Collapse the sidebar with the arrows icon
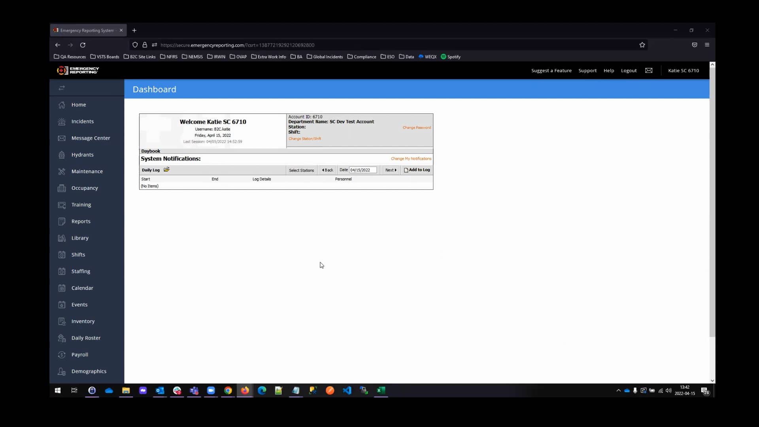The width and height of the screenshot is (759, 427). click(x=62, y=88)
